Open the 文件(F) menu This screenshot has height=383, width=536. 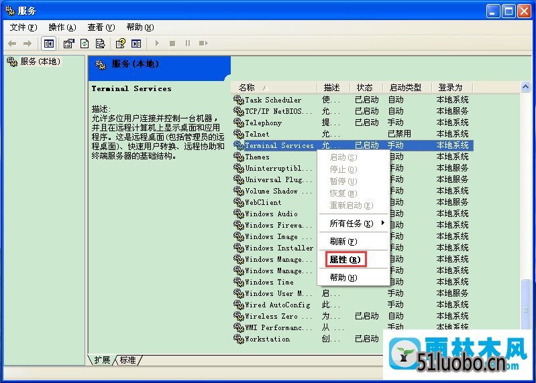pyautogui.click(x=23, y=27)
